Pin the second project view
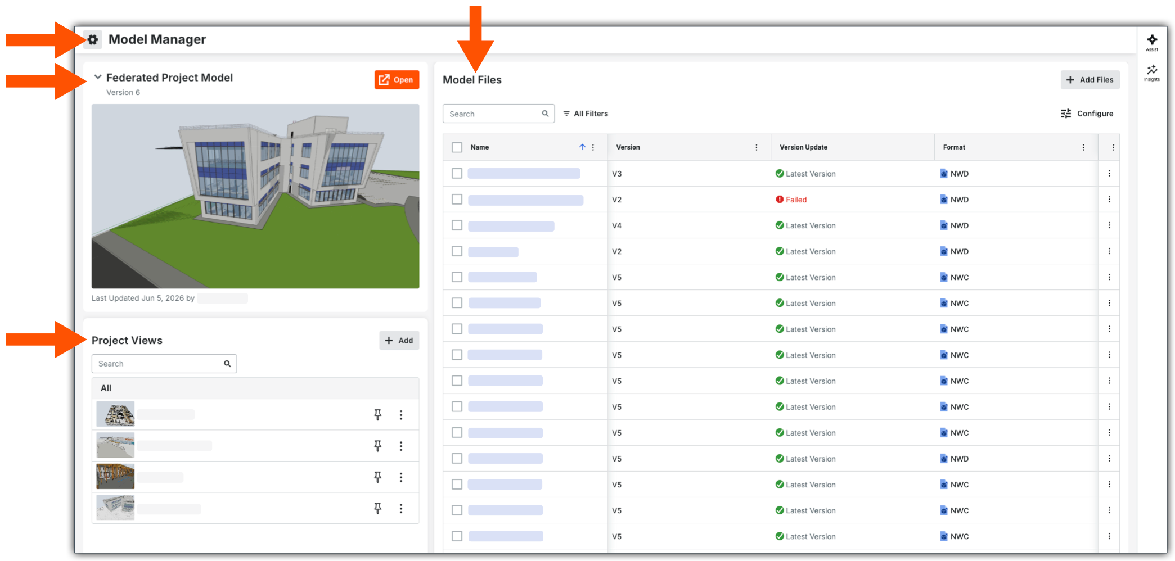The image size is (1175, 561). [x=378, y=446]
